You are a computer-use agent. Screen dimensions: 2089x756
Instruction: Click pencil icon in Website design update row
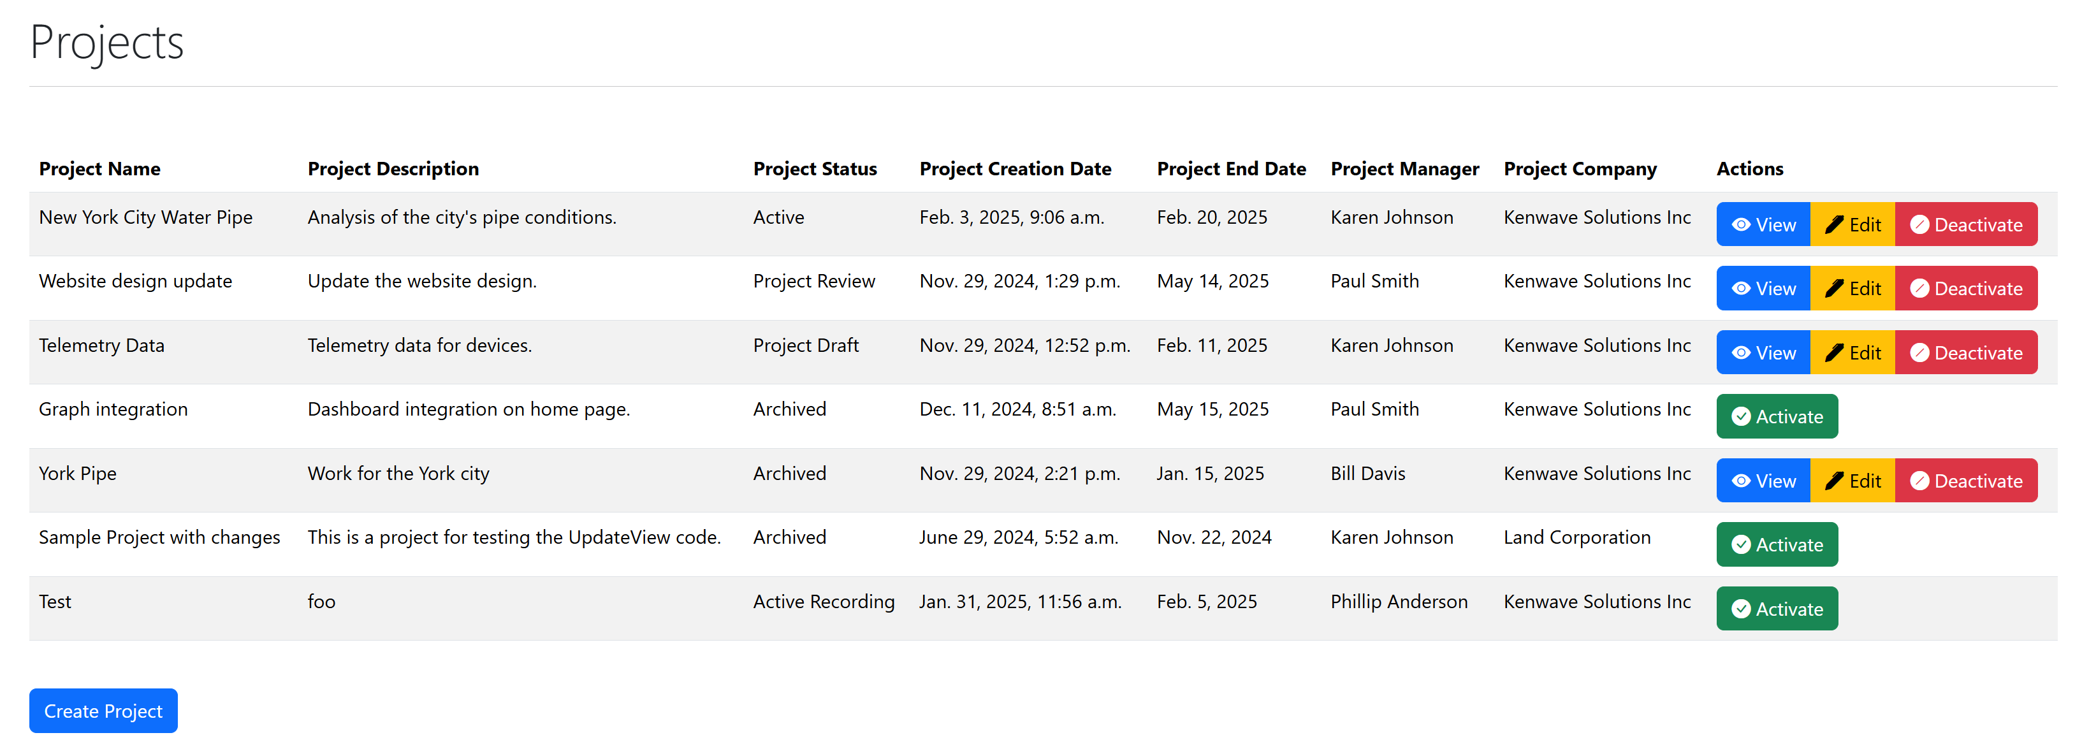tap(1833, 289)
